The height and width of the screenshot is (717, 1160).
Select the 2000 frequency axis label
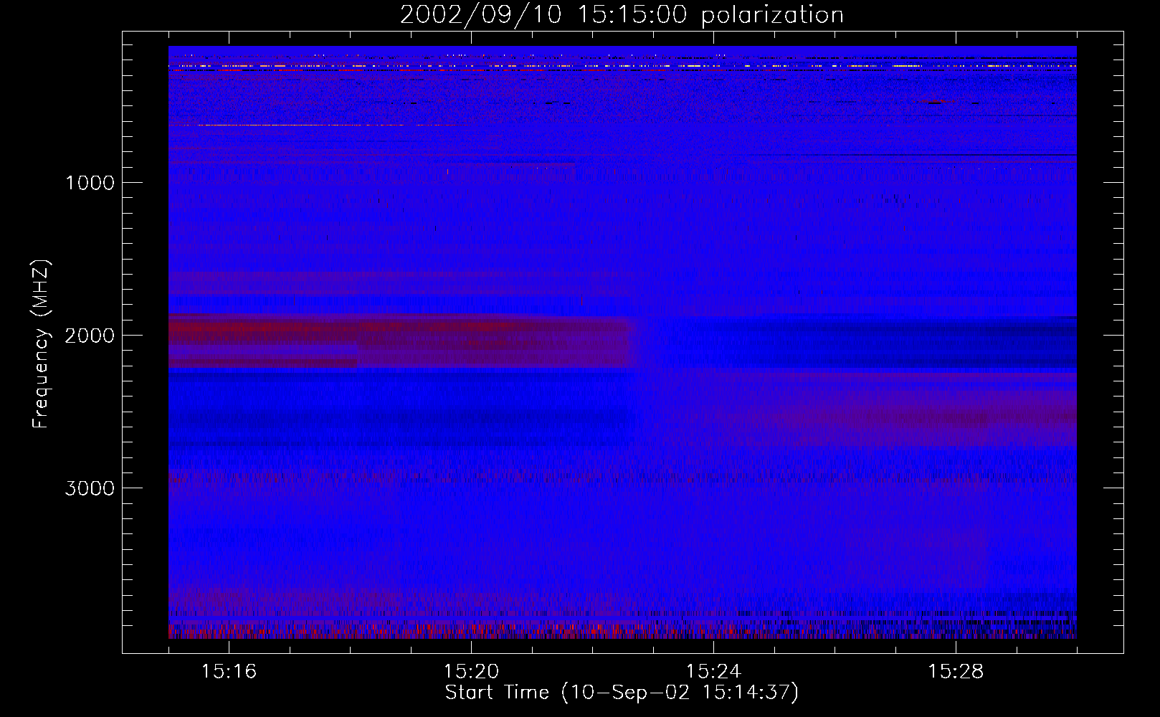pyautogui.click(x=90, y=336)
